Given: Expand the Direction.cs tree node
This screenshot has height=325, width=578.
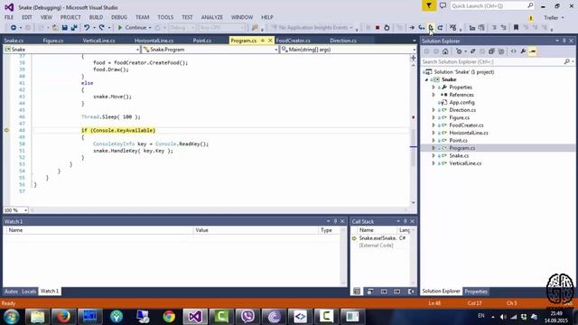Looking at the screenshot, I should pos(433,110).
